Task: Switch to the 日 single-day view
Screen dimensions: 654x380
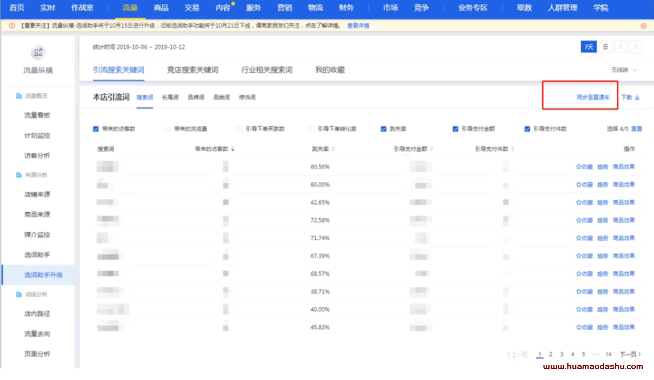Action: (605, 47)
